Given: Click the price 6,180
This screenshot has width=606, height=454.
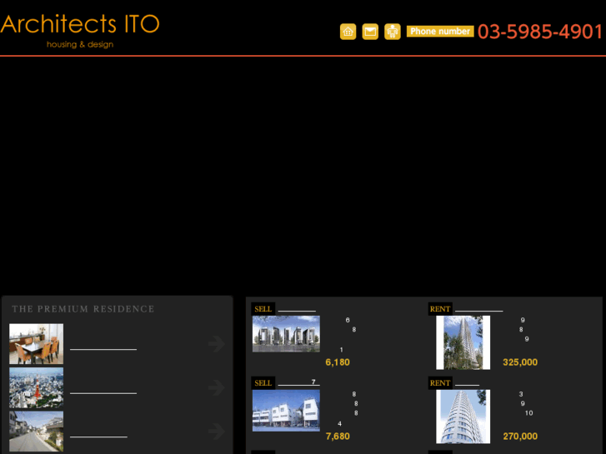Looking at the screenshot, I should point(338,362).
